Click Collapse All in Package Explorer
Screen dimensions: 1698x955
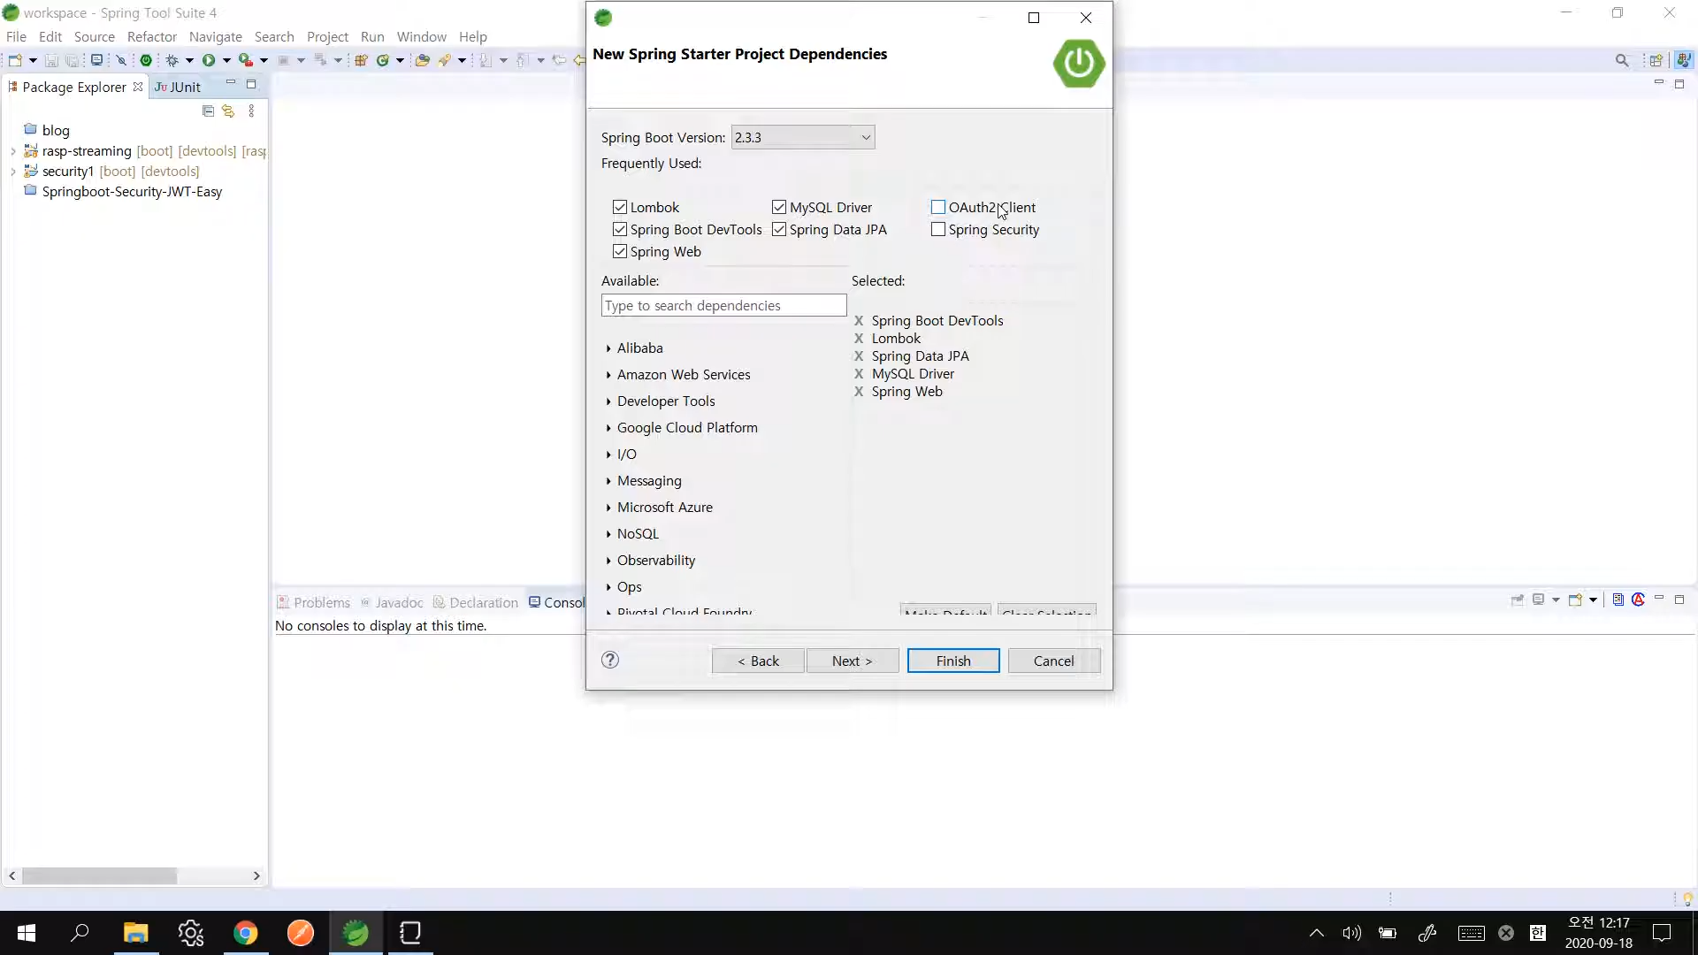coord(208,111)
